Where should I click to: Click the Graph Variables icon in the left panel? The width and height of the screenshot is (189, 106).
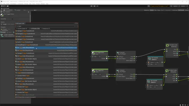[2, 35]
